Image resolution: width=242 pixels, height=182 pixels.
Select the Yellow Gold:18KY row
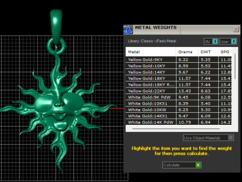click(x=178, y=78)
